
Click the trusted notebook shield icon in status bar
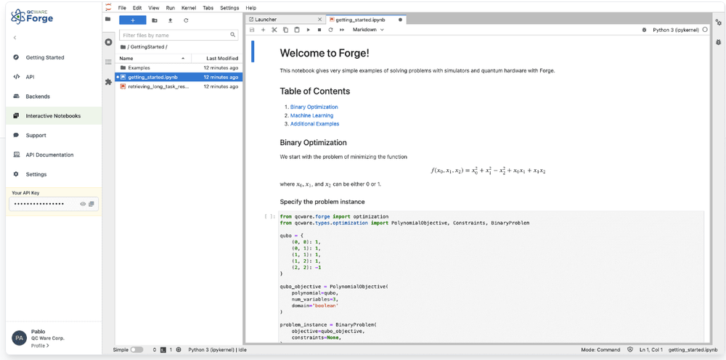click(x=629, y=350)
